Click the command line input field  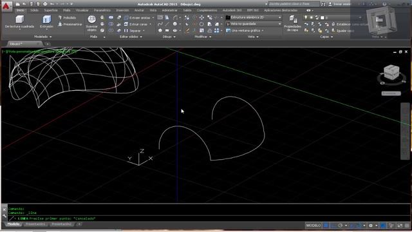point(209,218)
